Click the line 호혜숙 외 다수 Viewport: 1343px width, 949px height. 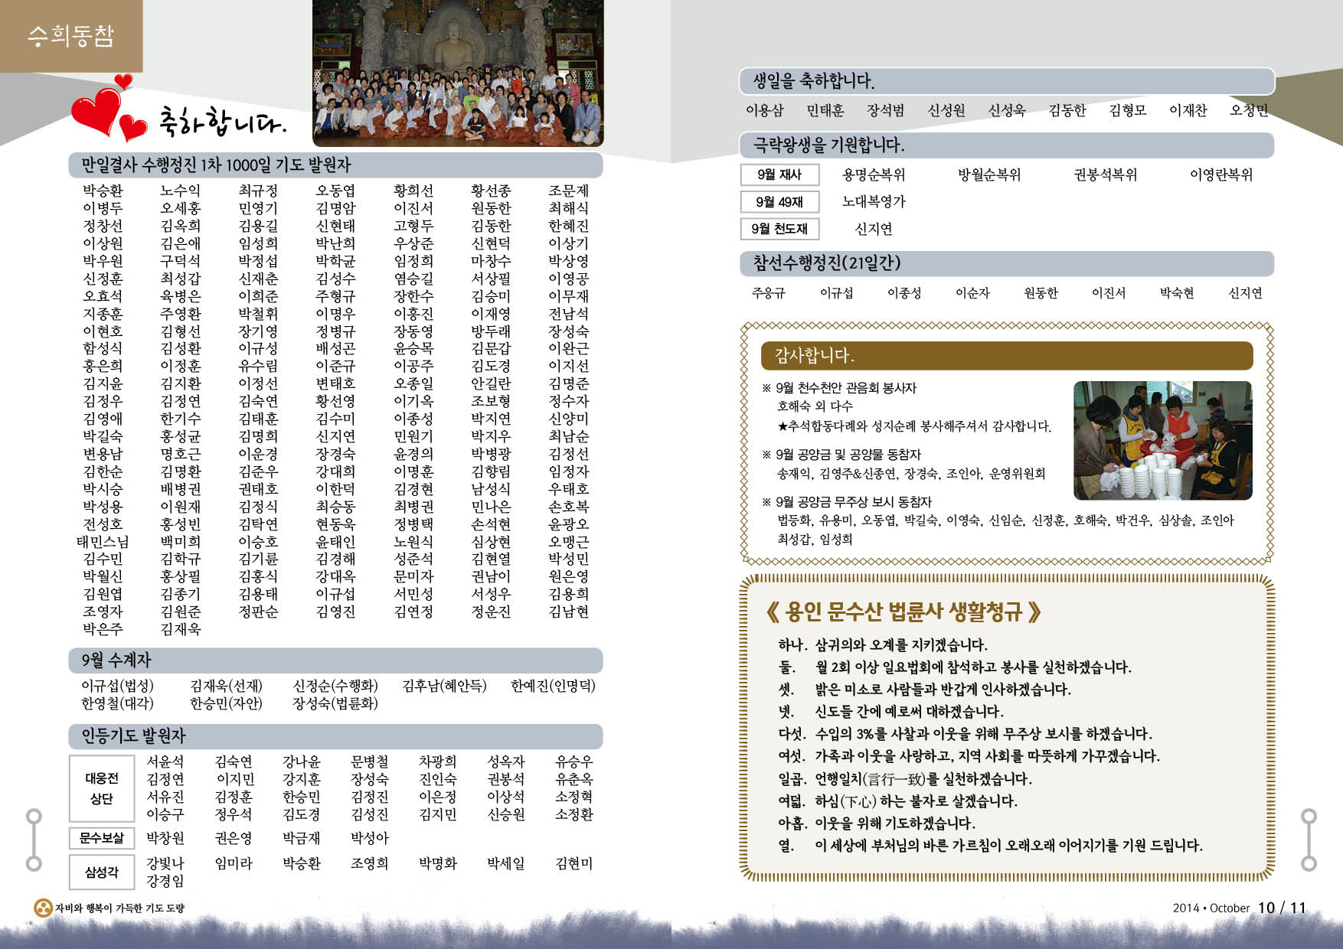click(815, 407)
